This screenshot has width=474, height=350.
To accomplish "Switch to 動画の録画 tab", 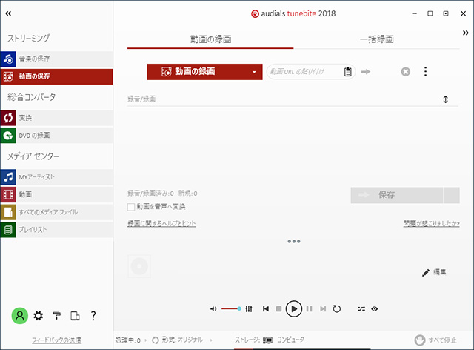I will [x=210, y=39].
